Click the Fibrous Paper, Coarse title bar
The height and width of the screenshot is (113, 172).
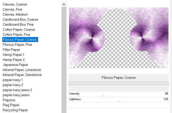pos(119,78)
